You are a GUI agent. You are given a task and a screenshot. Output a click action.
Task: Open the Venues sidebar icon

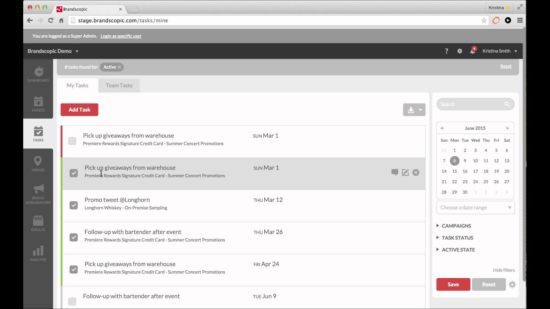point(38,164)
